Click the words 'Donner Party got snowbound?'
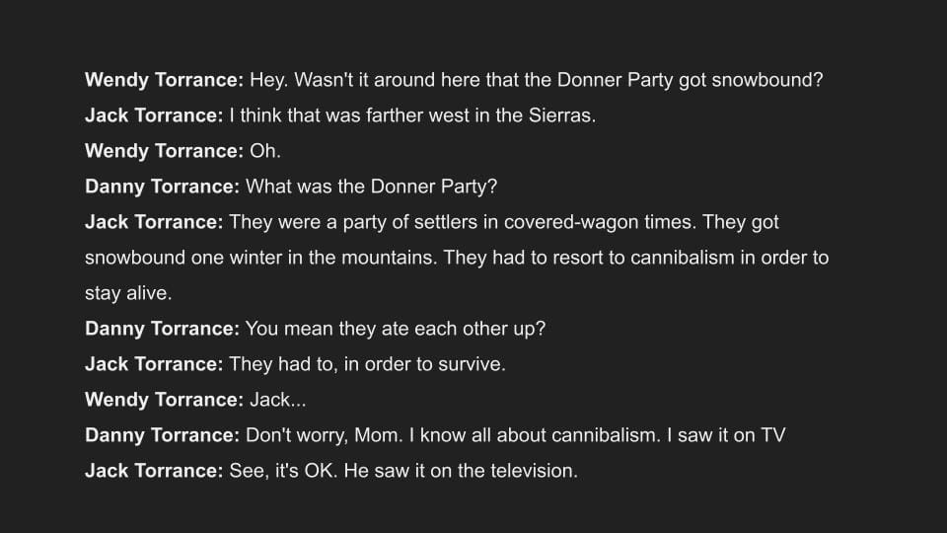947x533 pixels. pyautogui.click(x=690, y=80)
